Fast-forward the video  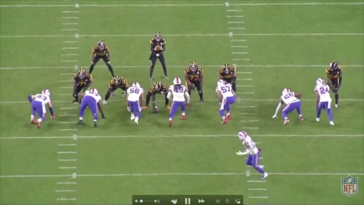[x=201, y=201]
